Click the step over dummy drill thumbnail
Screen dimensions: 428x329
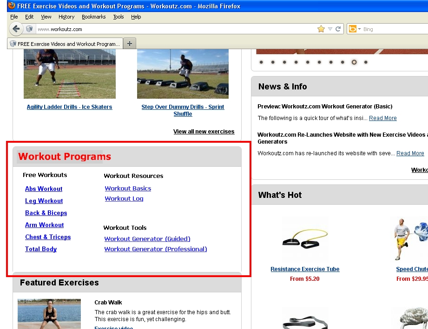point(183,74)
